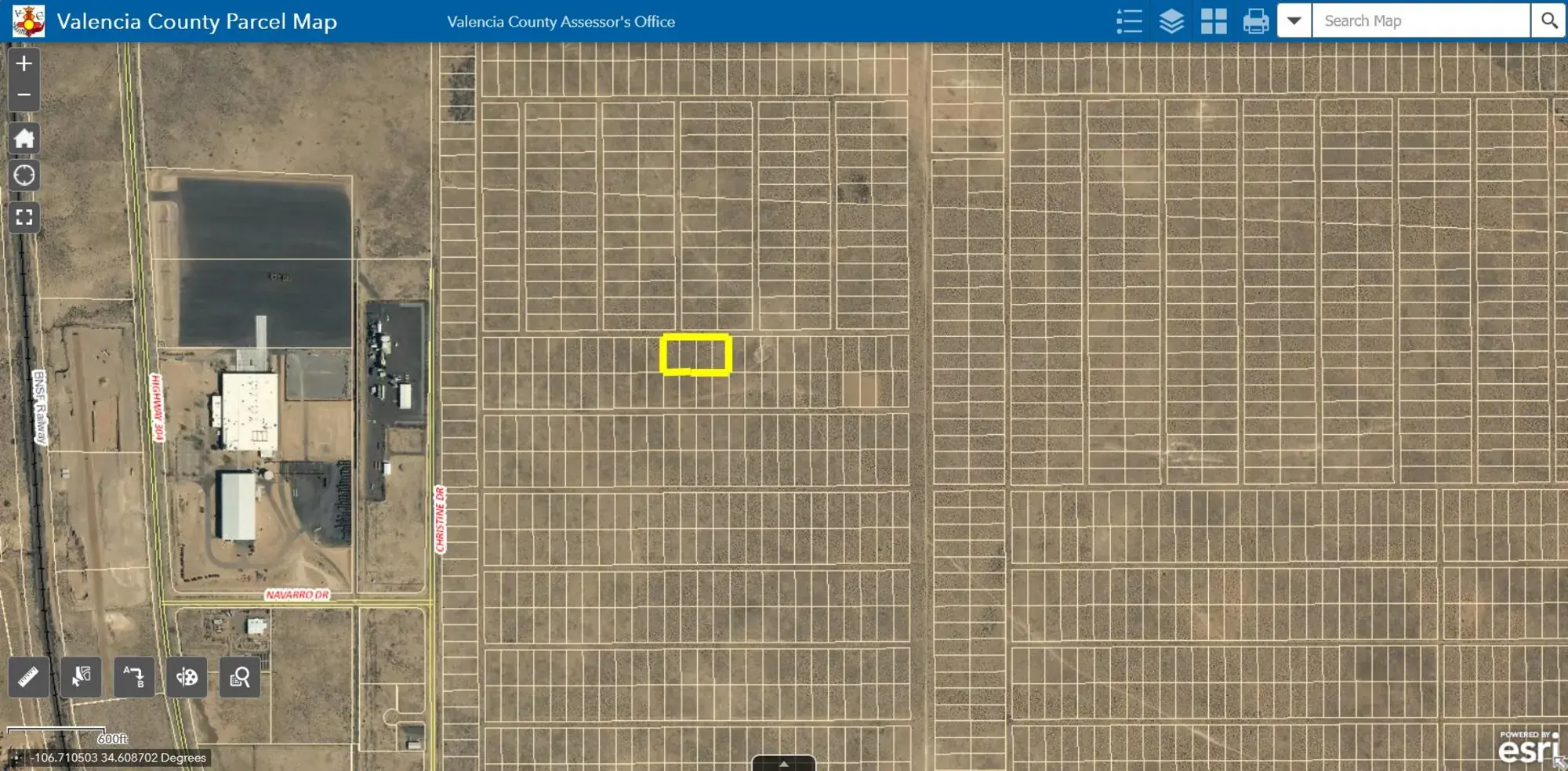Screen dimensions: 1568x771
Task: Find my location on map
Action: point(24,176)
